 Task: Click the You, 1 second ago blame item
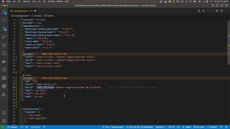pyautogui.click(x=113, y=127)
